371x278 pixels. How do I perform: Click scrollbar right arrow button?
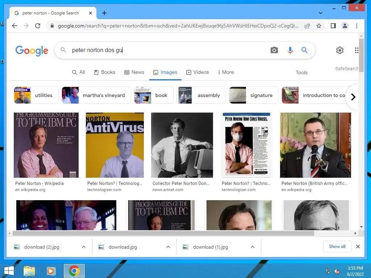click(x=355, y=233)
